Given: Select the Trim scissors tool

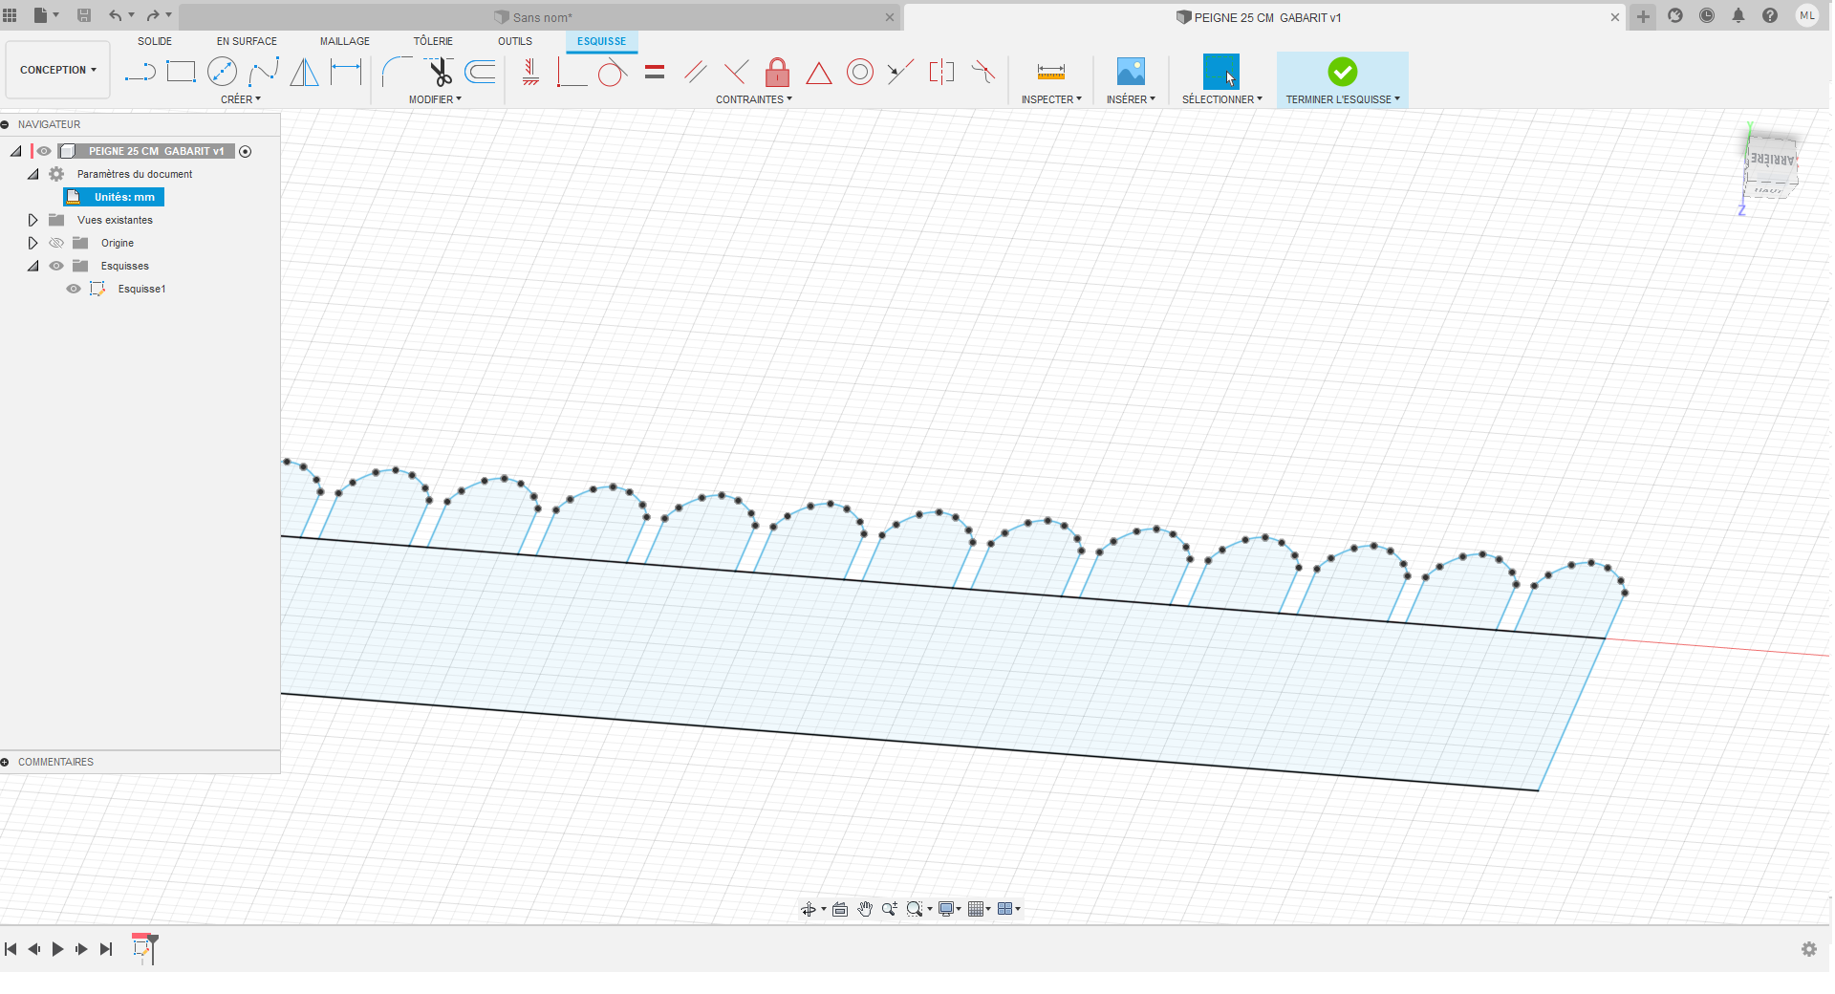Looking at the screenshot, I should 440,72.
